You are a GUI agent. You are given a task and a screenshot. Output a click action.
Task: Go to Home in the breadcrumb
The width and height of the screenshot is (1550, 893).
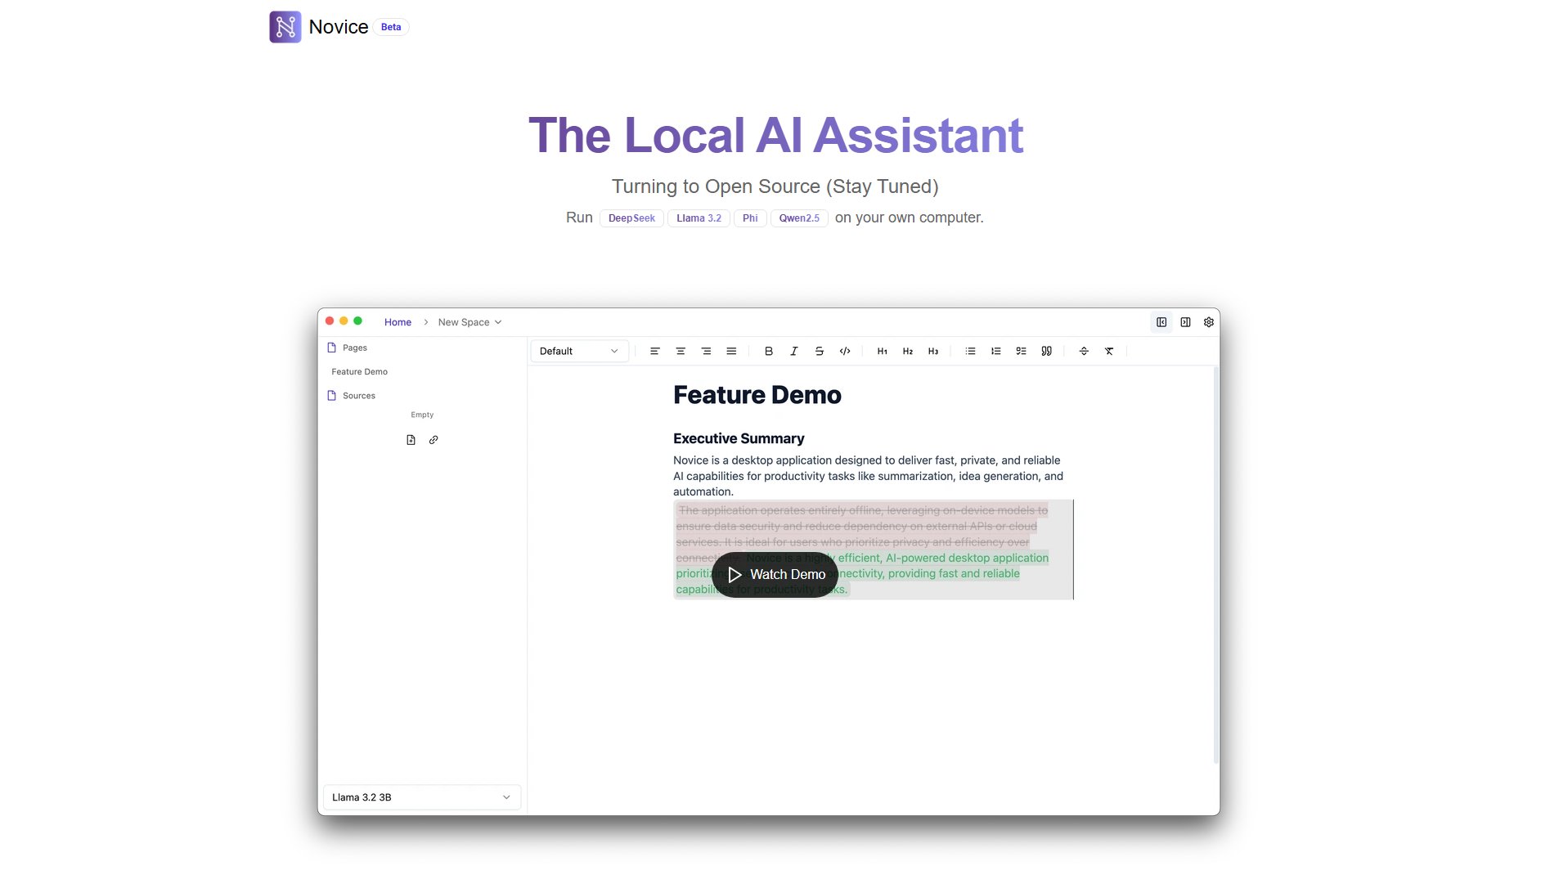[x=398, y=322]
